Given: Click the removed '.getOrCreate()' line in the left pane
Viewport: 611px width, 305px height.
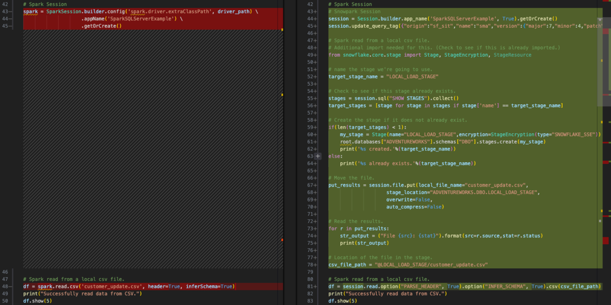Looking at the screenshot, I should click(x=102, y=26).
